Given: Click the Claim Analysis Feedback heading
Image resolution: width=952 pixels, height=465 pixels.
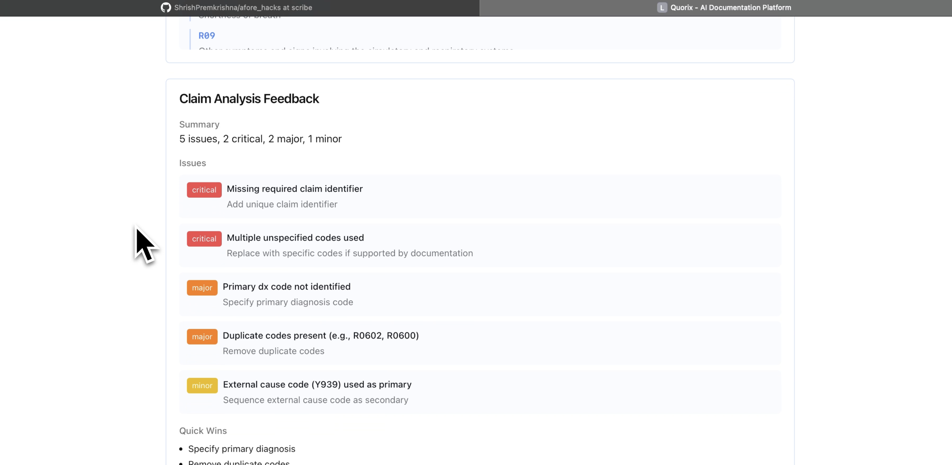Looking at the screenshot, I should (x=249, y=99).
